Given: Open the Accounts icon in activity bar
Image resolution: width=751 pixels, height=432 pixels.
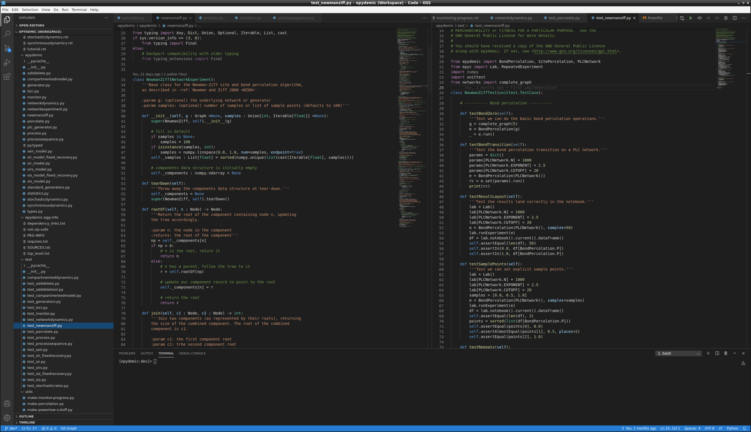Looking at the screenshot, I should click(7, 404).
